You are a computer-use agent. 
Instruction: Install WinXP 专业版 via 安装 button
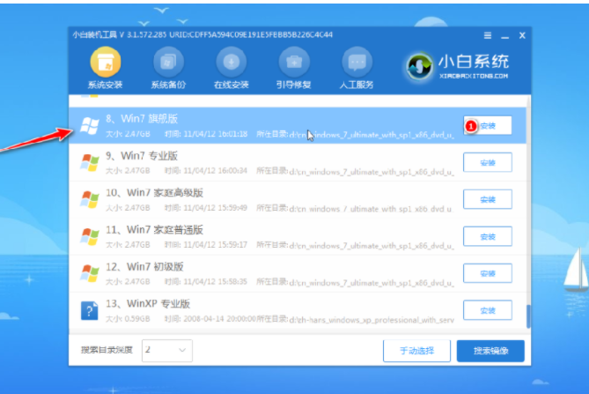coord(487,310)
